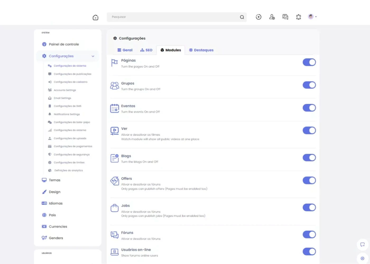Click the floating chat icon at bottom right
Viewport: 370px width, 264px height.
(x=362, y=244)
